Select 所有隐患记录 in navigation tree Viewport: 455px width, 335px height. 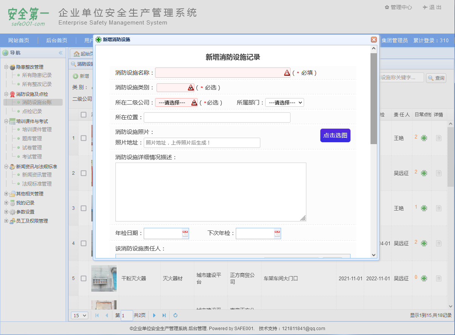(x=37, y=75)
